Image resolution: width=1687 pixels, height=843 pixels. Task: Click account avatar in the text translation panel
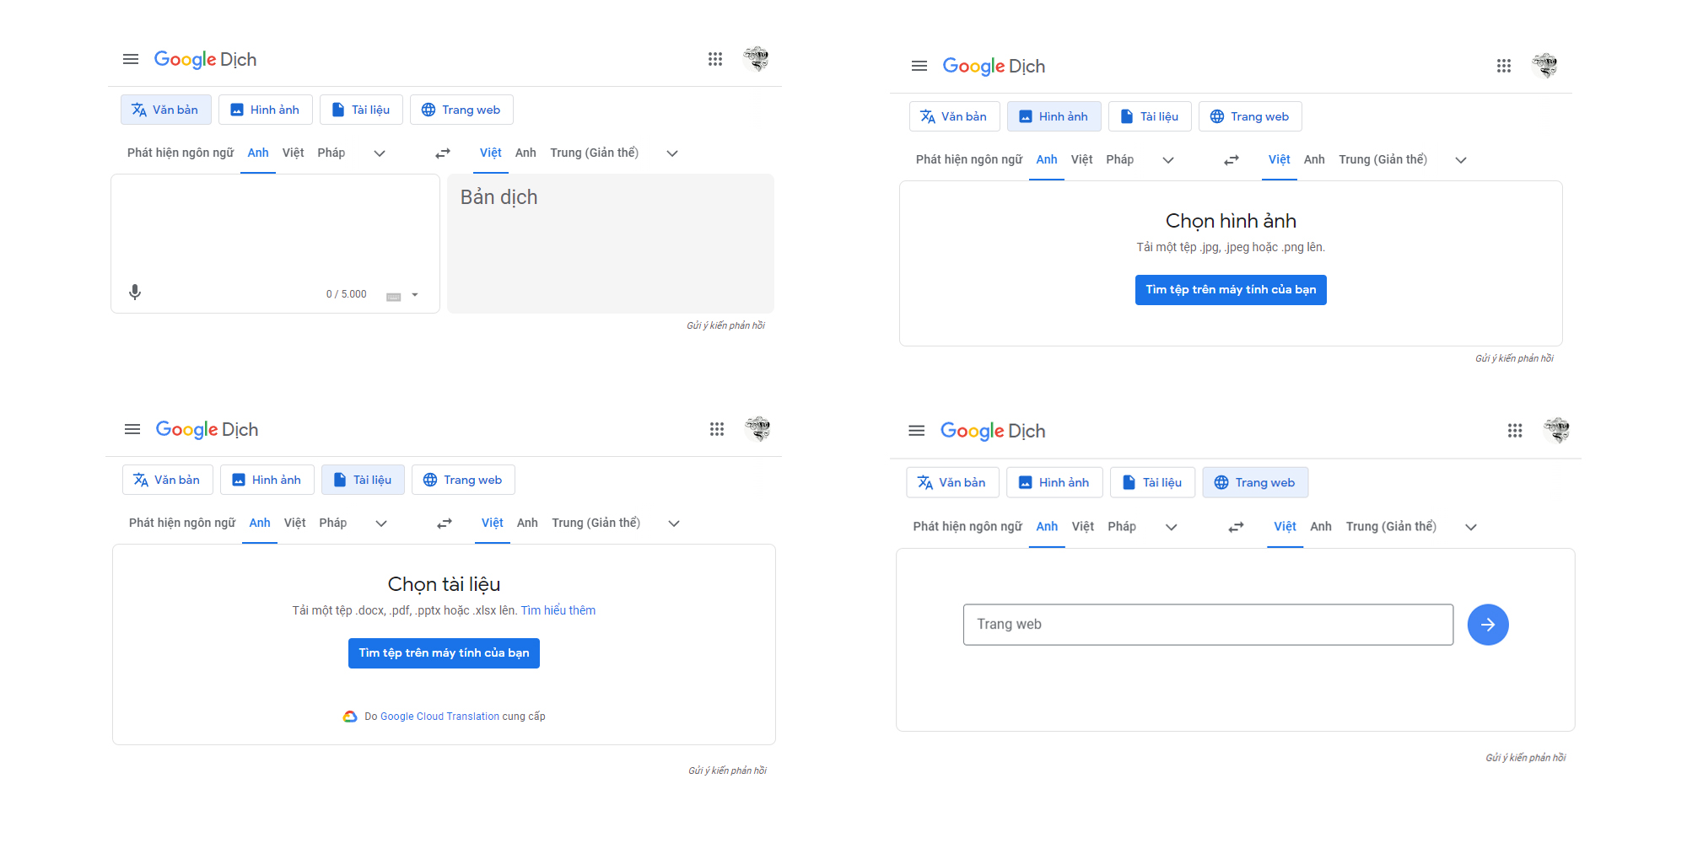[x=757, y=59]
